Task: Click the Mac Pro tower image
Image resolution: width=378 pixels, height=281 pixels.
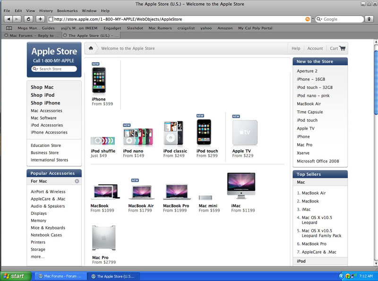Action: pos(104,238)
